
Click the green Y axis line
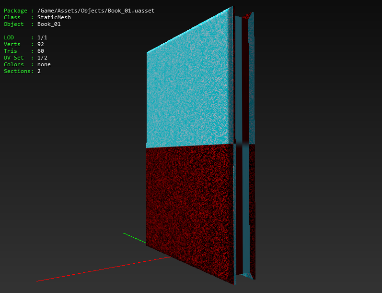pos(135,238)
